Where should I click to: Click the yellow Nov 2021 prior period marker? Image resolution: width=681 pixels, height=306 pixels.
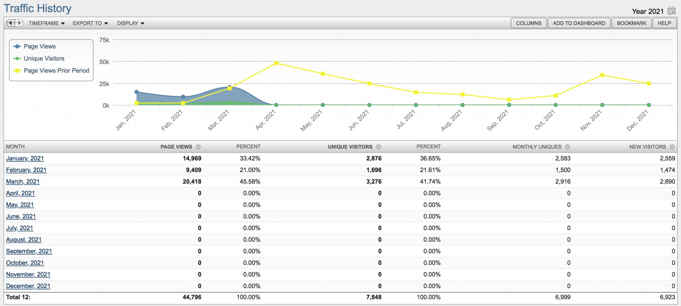[x=602, y=75]
